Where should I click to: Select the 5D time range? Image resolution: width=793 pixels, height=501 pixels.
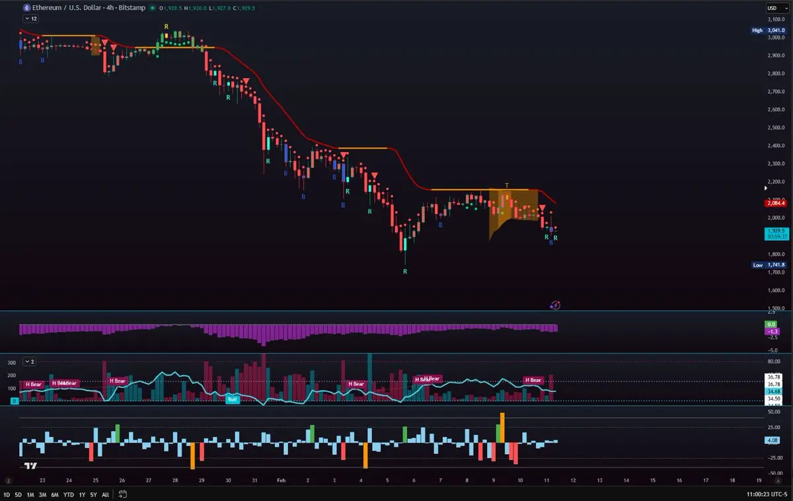pyautogui.click(x=19, y=494)
